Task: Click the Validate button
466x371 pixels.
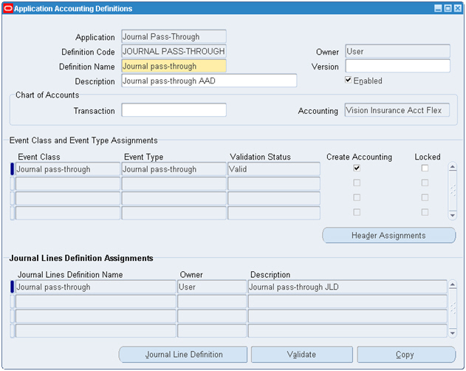Action: pos(301,354)
